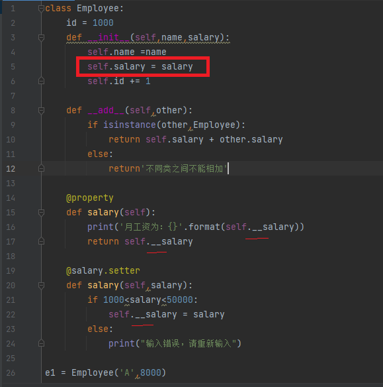Click the string "输入错误，请重新输入"
This screenshot has height=387, width=383.
[x=189, y=343]
